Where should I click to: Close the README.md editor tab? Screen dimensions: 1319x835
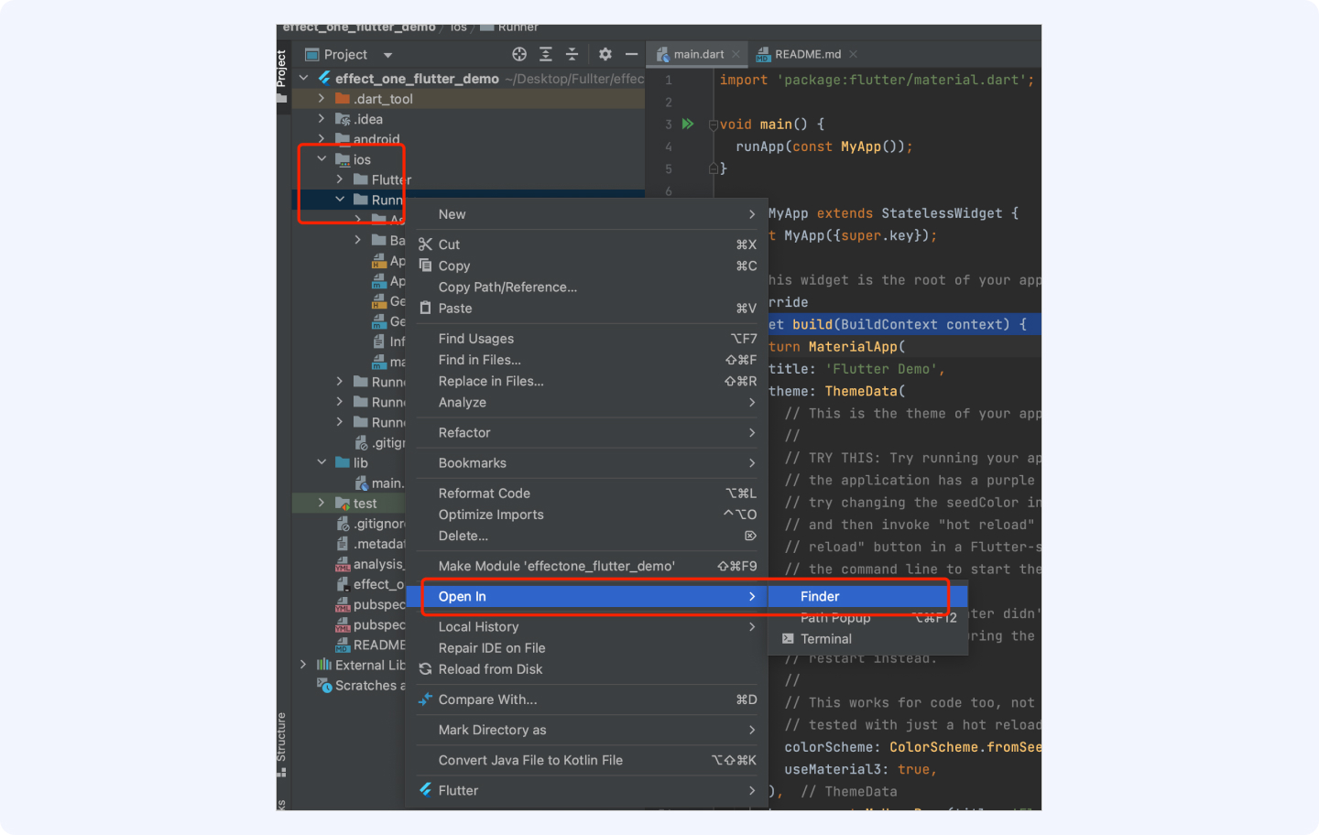(854, 54)
